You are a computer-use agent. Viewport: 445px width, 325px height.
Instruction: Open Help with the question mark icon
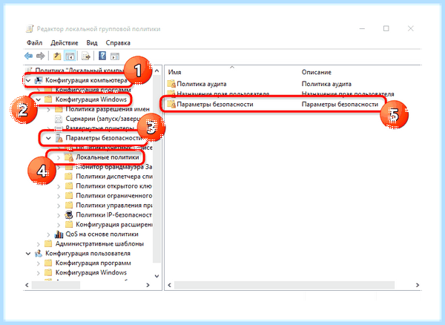click(102, 56)
